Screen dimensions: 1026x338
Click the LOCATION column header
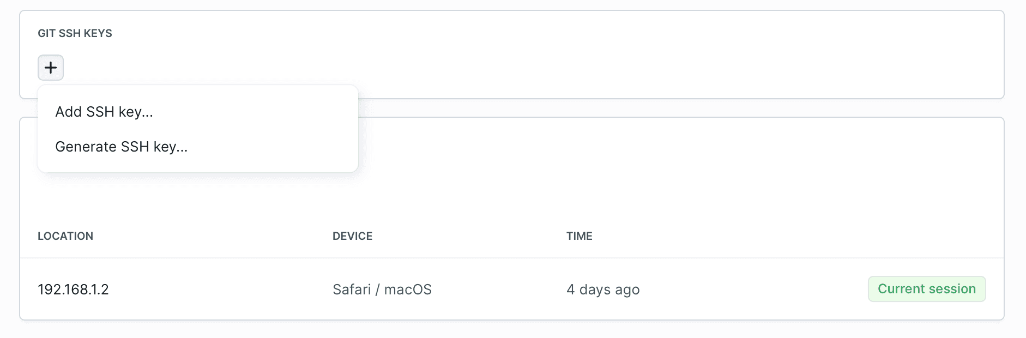click(65, 236)
